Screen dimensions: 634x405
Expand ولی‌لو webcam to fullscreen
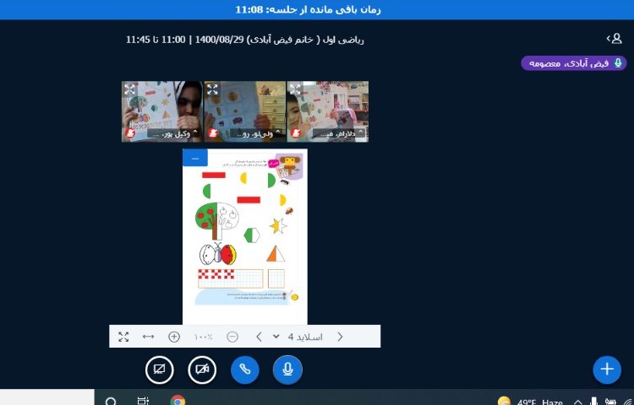point(212,89)
